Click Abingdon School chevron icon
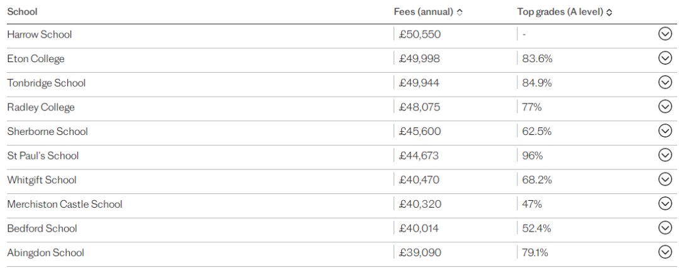This screenshot has width=679, height=268. coord(665,252)
